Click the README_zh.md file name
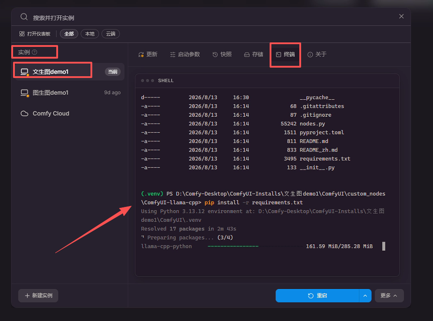Image resolution: width=433 pixels, height=321 pixels. pyautogui.click(x=319, y=150)
